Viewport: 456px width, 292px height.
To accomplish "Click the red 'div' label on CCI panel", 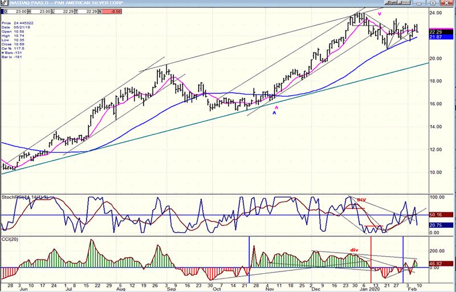I will 354,249.
